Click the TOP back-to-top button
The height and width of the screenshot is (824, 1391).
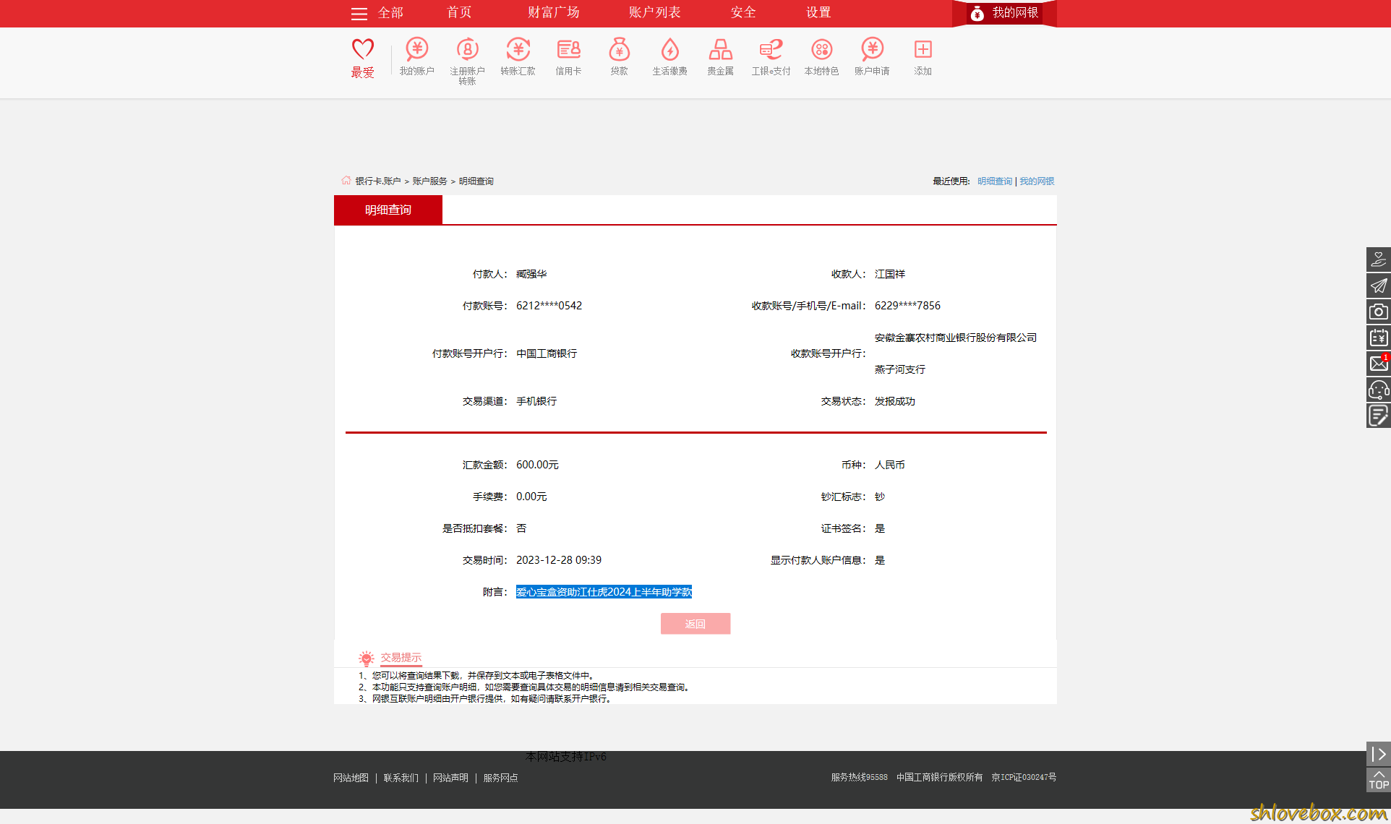[x=1378, y=780]
